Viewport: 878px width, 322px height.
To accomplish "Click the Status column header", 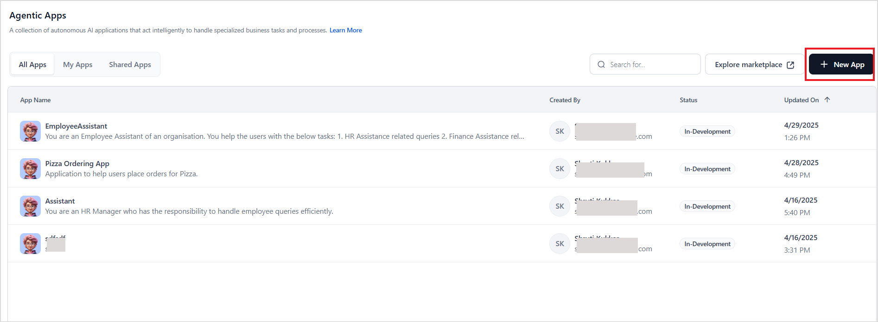I will tap(688, 100).
